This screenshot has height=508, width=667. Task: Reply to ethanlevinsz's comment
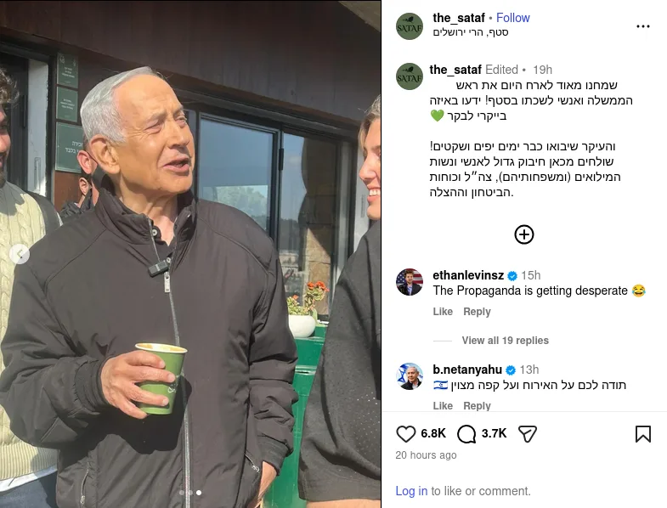(477, 312)
